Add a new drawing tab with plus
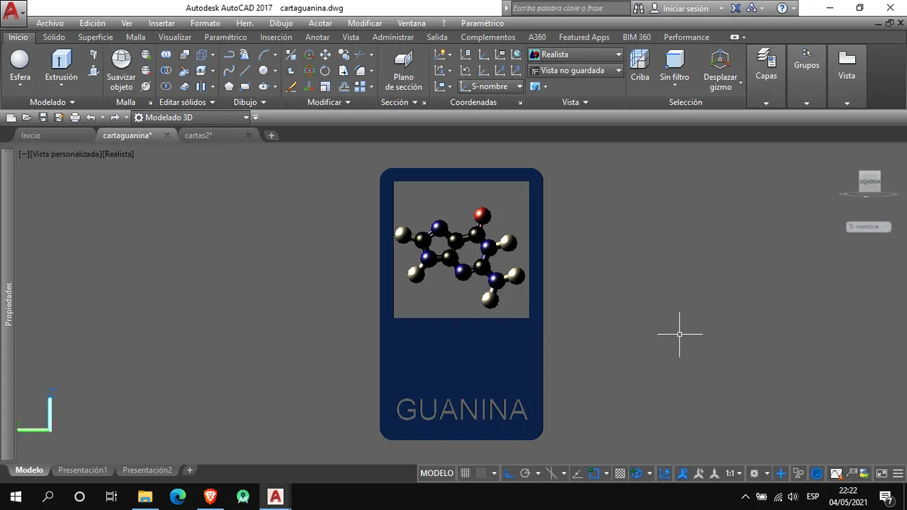 tap(271, 135)
